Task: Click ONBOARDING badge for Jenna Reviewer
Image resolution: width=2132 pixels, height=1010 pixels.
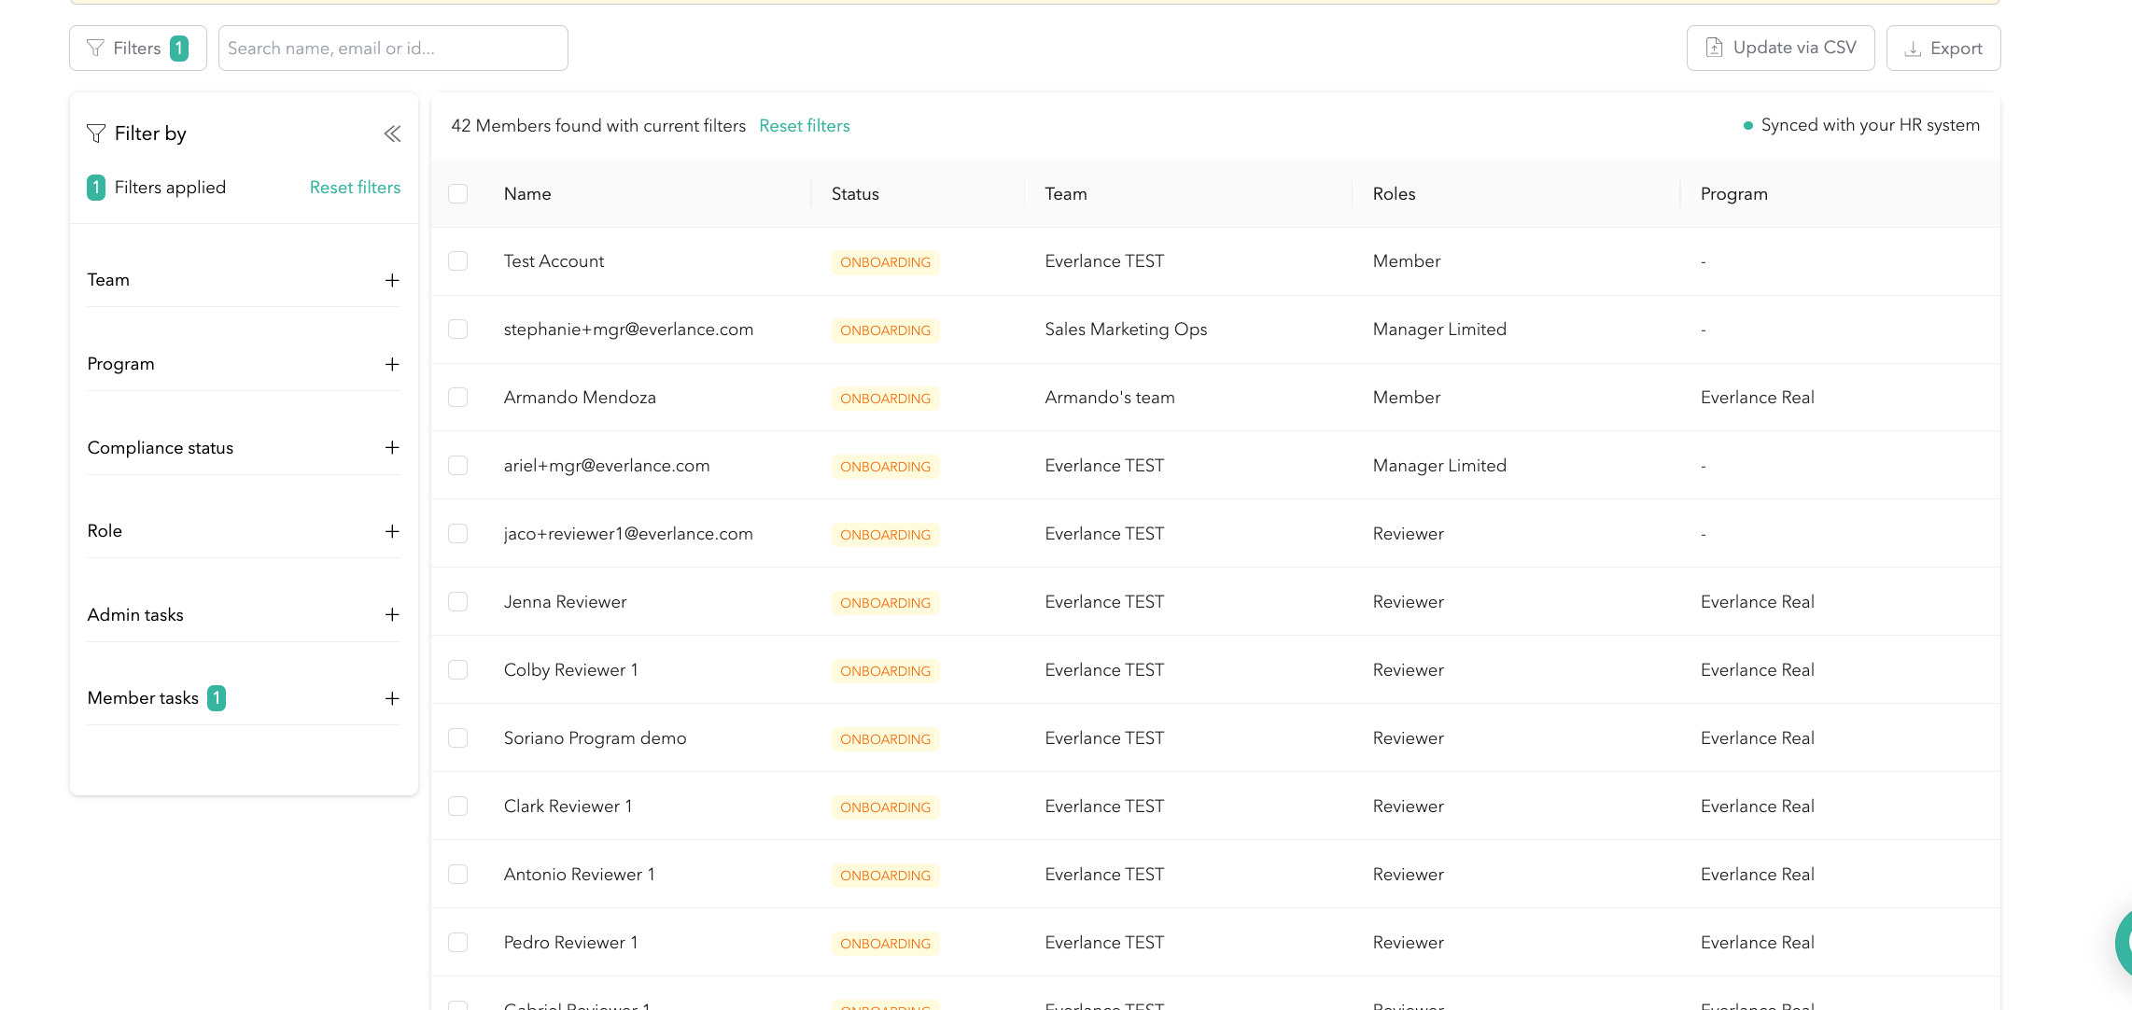Action: click(885, 603)
